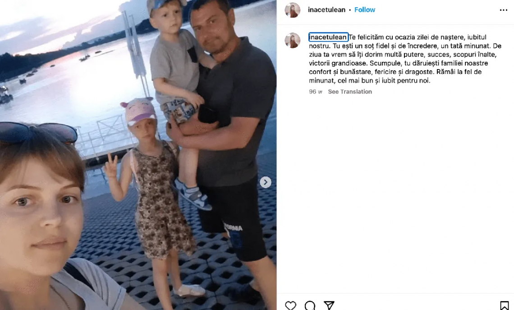Image resolution: width=514 pixels, height=310 pixels.
Task: Click the avatar beside the caption text
Action: (x=293, y=40)
